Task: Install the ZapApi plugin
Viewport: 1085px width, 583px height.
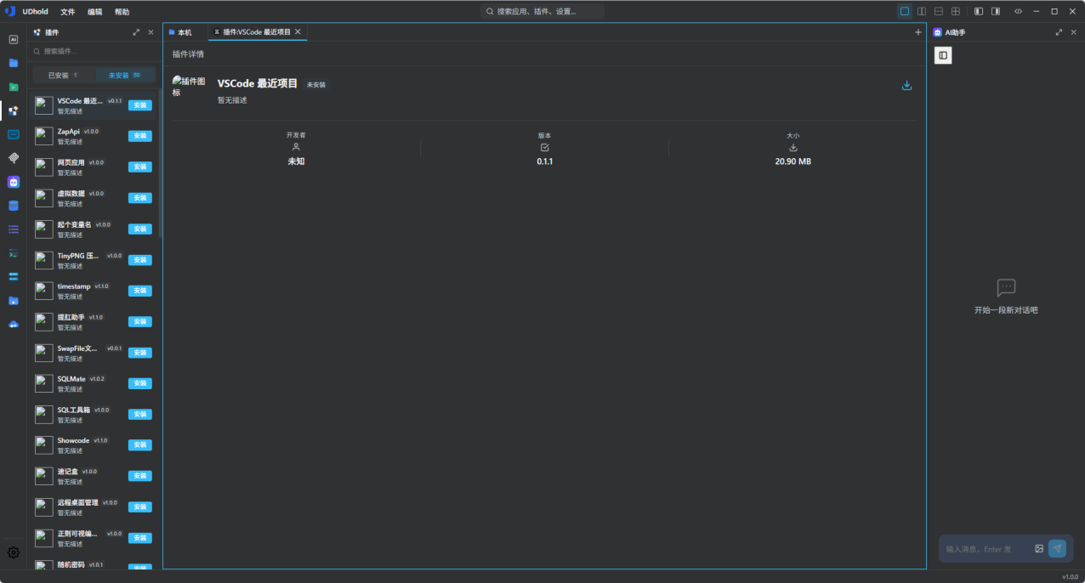Action: 140,136
